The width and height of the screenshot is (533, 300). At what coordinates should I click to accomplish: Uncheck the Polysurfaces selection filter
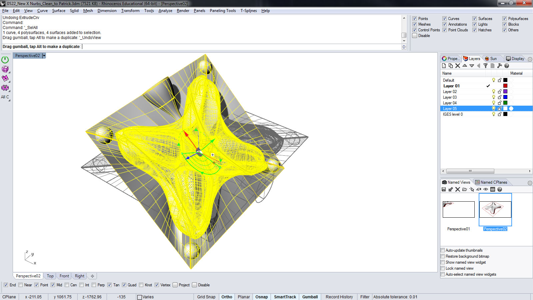click(x=505, y=19)
